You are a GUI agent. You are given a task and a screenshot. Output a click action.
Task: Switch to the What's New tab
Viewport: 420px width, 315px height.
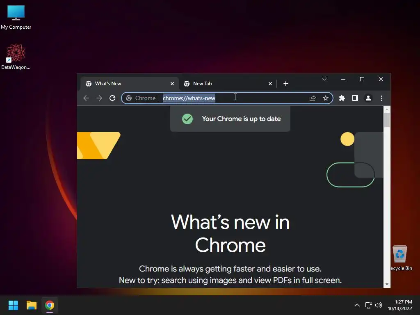[129, 84]
